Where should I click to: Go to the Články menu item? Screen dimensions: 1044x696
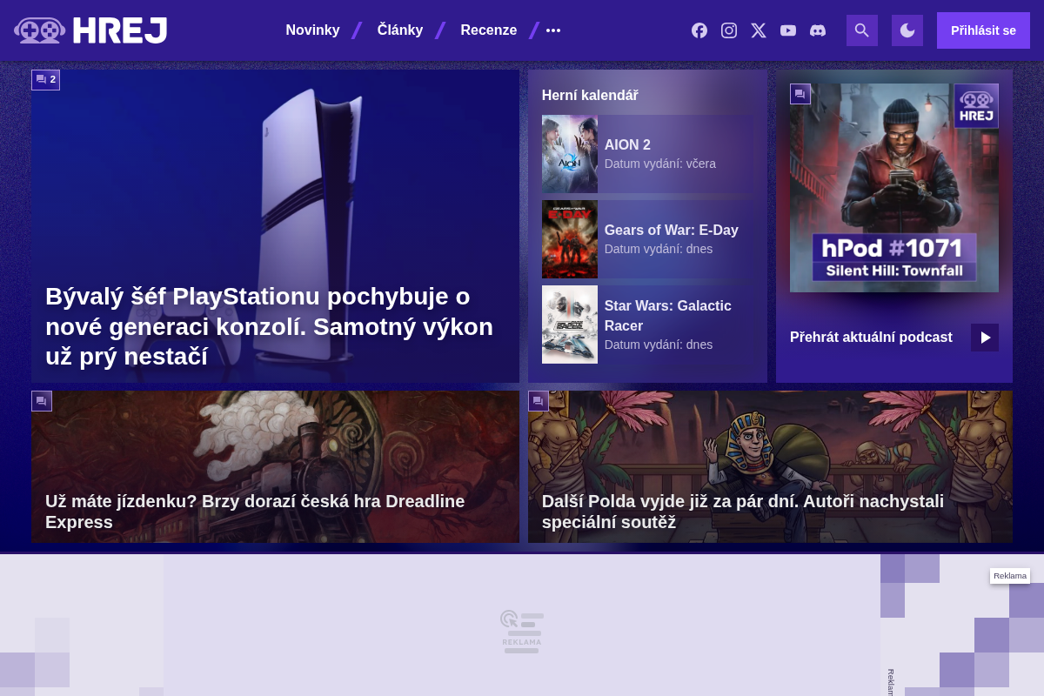point(400,30)
